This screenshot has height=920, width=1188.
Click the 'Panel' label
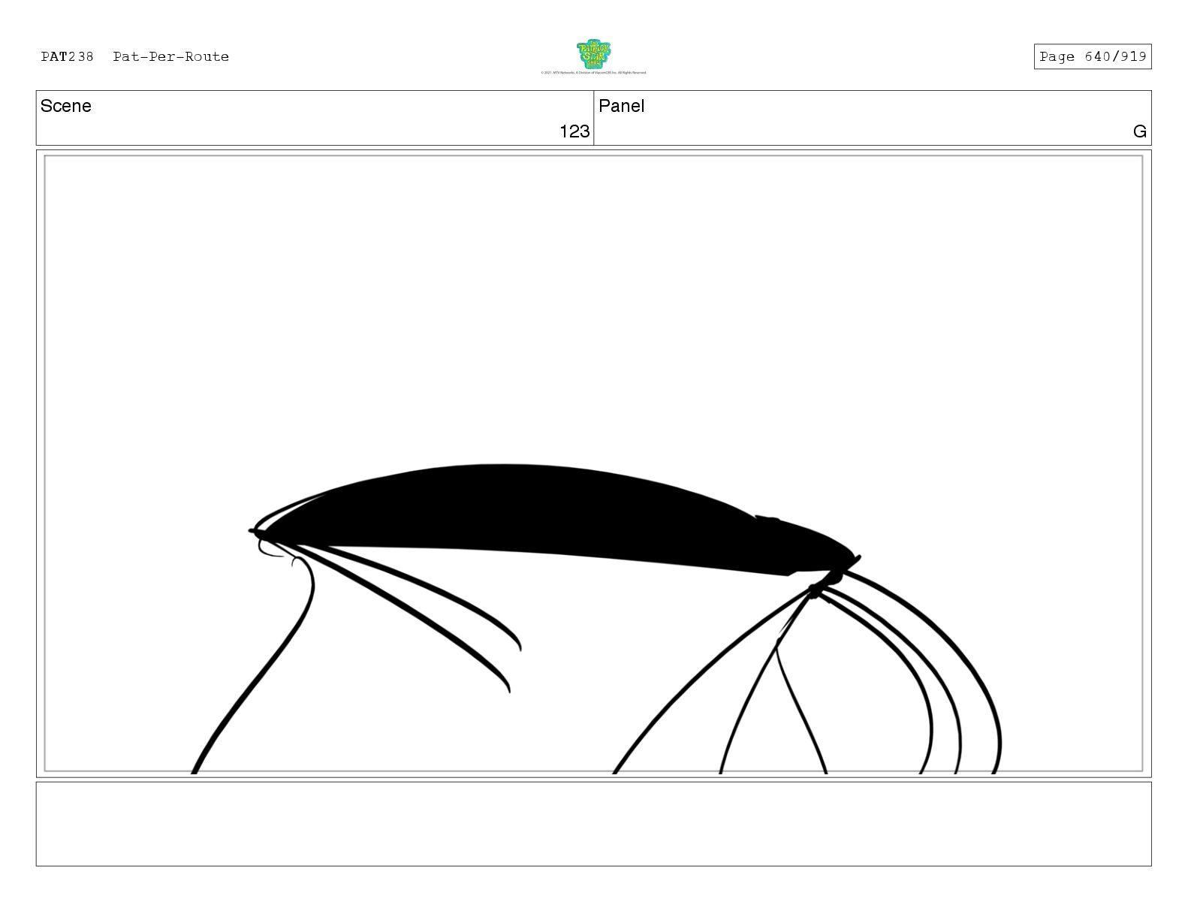622,106
